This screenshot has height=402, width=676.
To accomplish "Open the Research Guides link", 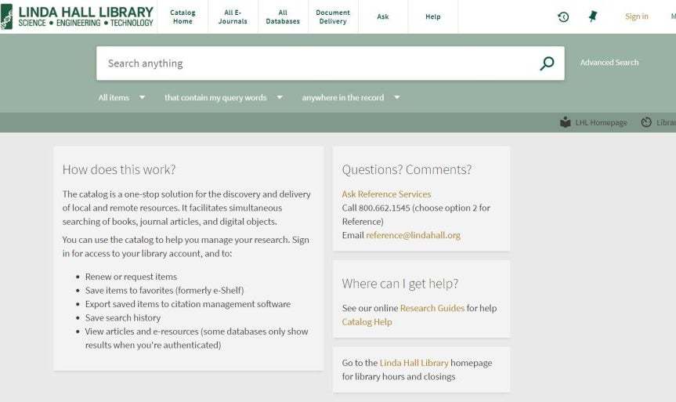I will coord(432,308).
